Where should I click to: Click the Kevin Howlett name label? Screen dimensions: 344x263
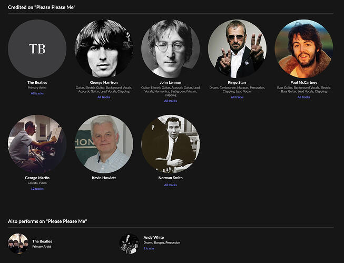104,178
